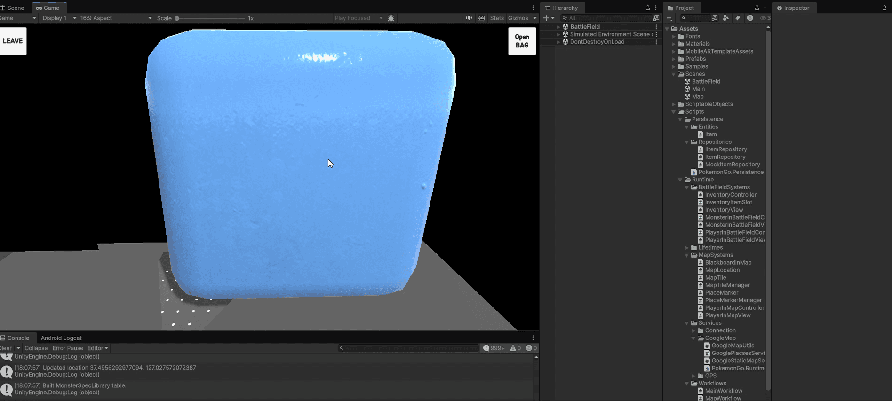Click the Inspector panel lock icon
Viewport: 892px width, 401px height.
pyautogui.click(x=884, y=8)
